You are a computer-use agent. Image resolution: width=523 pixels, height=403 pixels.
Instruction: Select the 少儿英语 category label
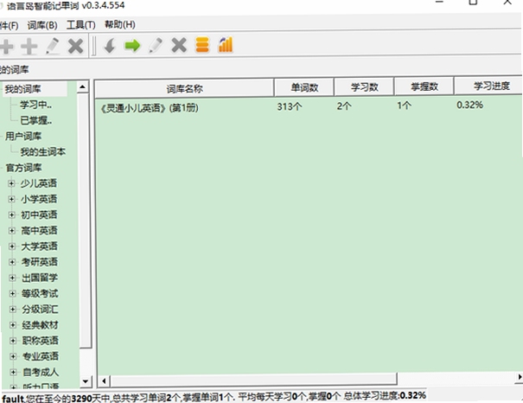point(39,183)
